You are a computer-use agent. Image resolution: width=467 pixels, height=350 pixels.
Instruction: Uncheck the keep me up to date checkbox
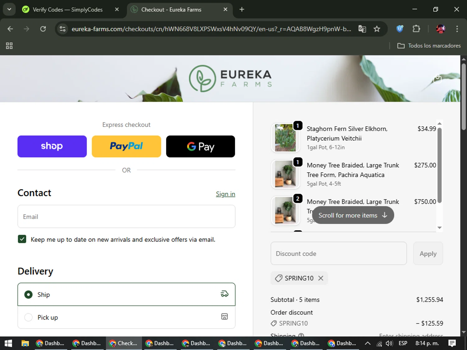point(22,239)
